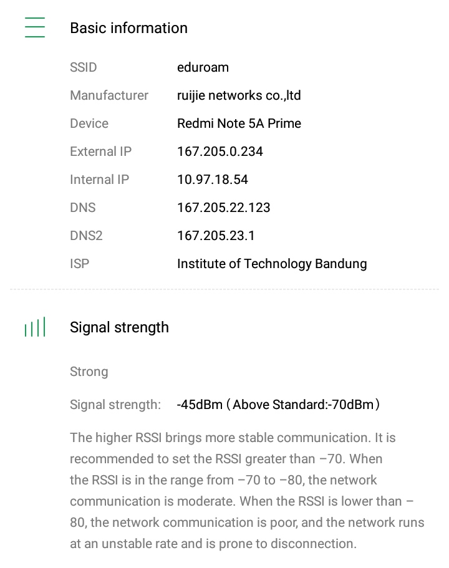Select external IP 167.205.0.234
The width and height of the screenshot is (449, 568).
220,152
